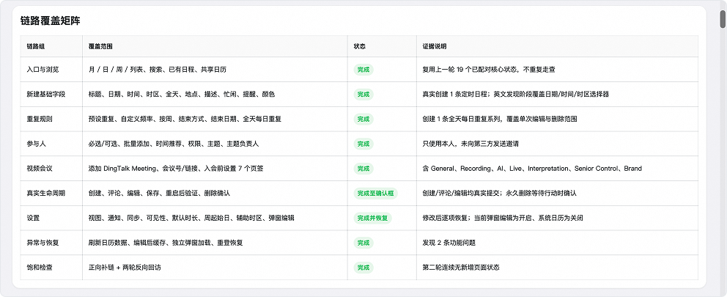Click the text starting 创建 1 条全天每日重复系列

[500, 119]
